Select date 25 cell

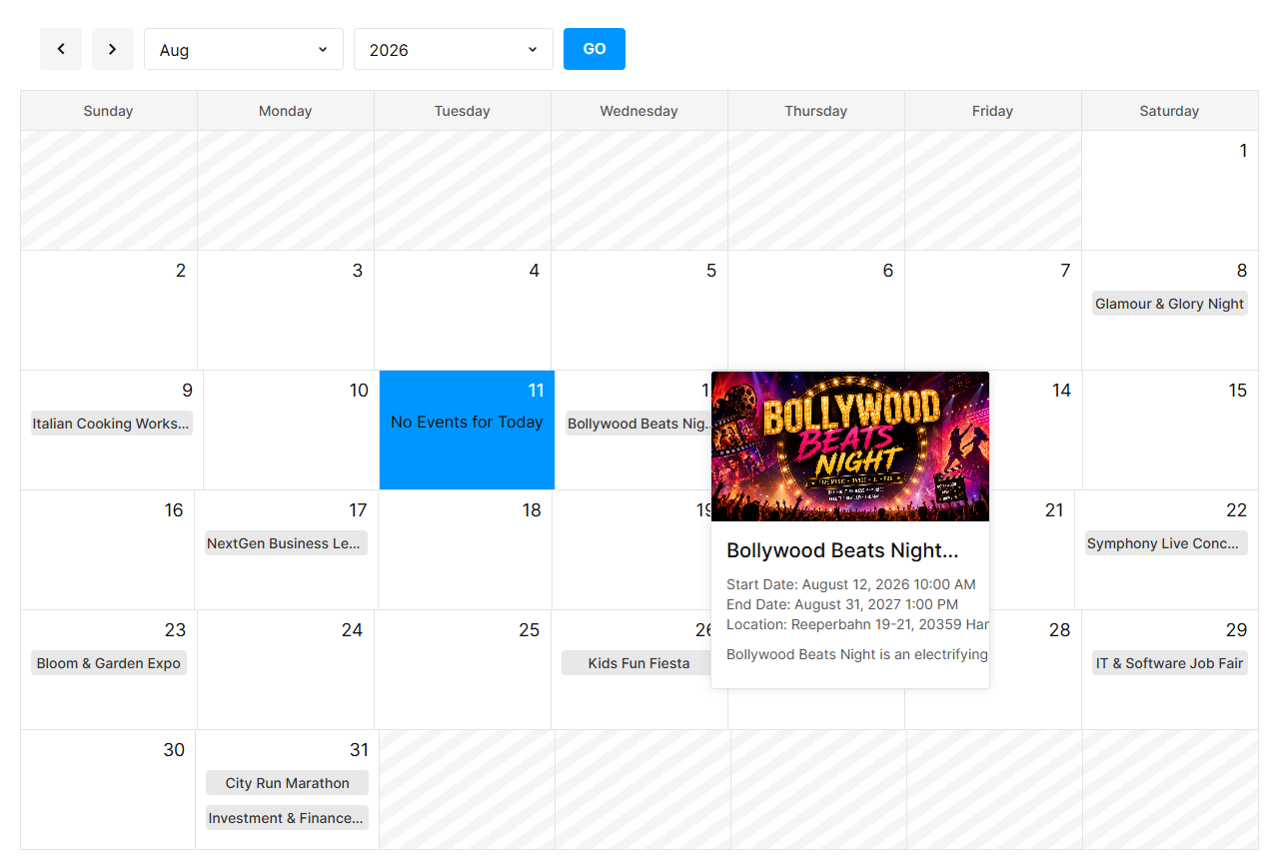pos(463,669)
